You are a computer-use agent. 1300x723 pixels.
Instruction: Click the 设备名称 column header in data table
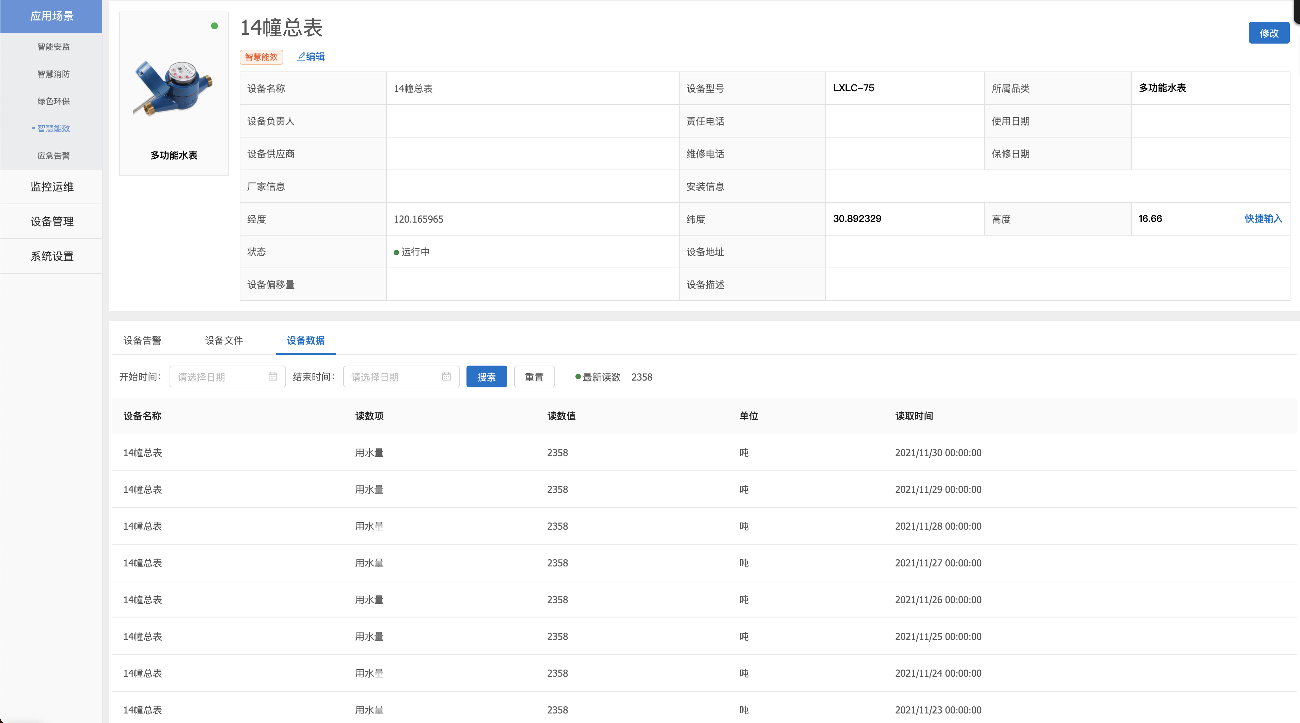pos(142,416)
